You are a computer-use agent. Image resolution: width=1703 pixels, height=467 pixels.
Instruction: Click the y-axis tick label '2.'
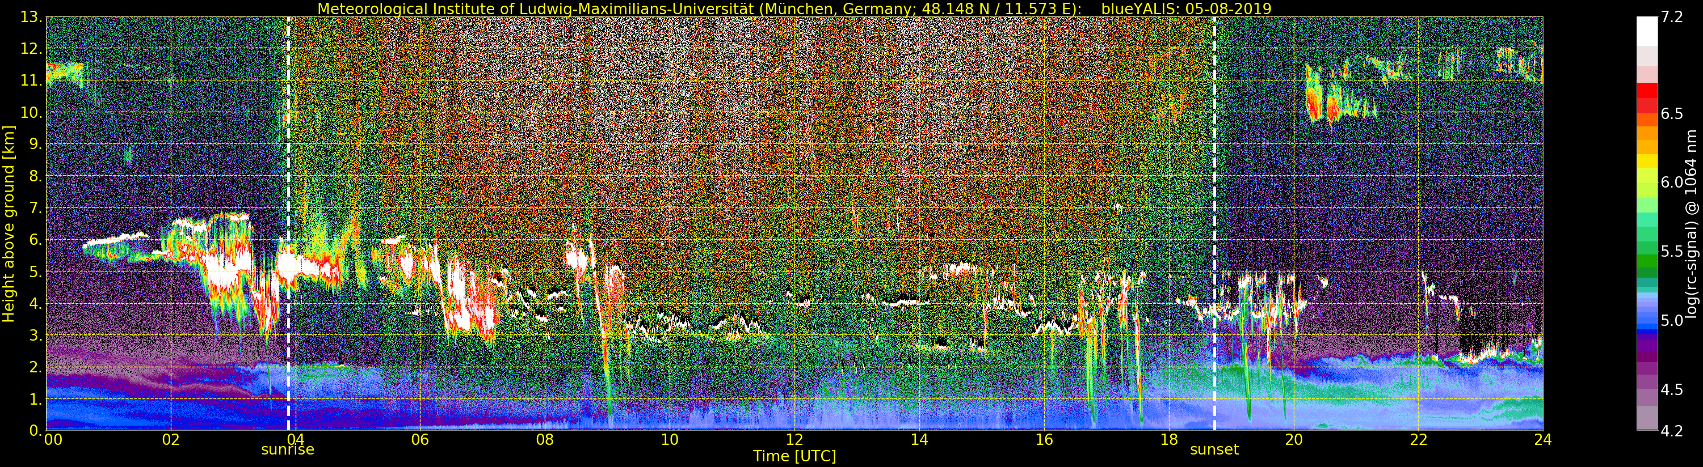(35, 367)
